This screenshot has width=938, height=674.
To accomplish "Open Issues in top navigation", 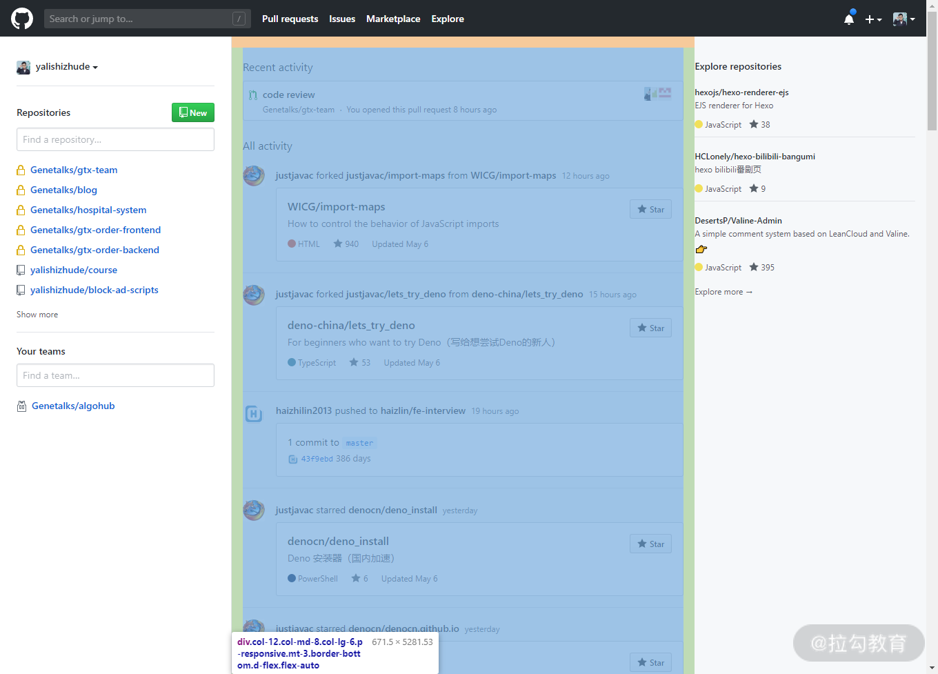I will tap(342, 19).
